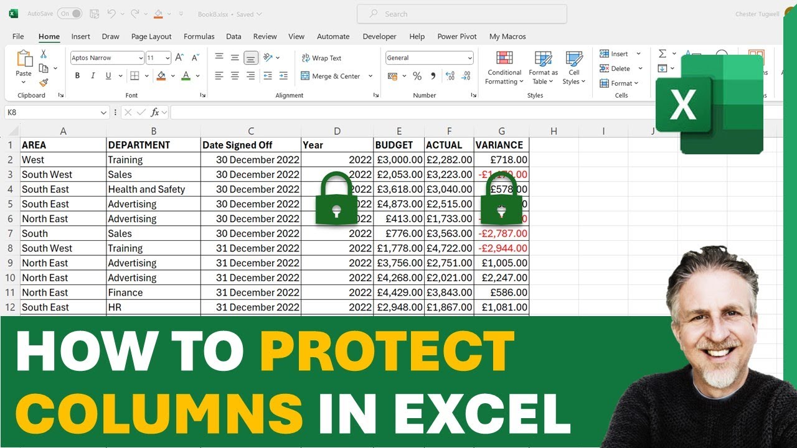Click Increase Indent icon
Viewport: 797px width, 448px height.
click(283, 76)
